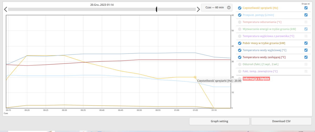This screenshot has height=132, width=315.
Task: Open the Czas — 60 min dropdown
Action: pyautogui.click(x=217, y=7)
